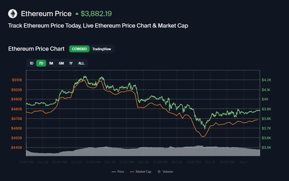
Task: Switch chart to 1M view
Action: tap(51, 63)
